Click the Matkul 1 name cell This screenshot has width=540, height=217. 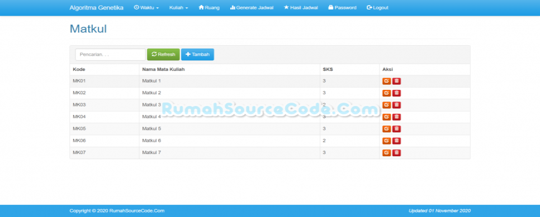(229, 81)
